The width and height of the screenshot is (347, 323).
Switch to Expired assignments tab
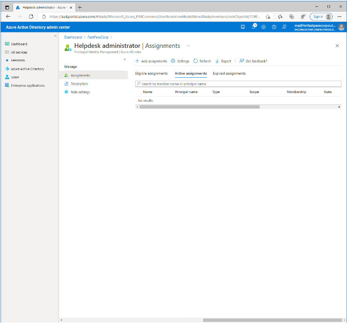(229, 73)
